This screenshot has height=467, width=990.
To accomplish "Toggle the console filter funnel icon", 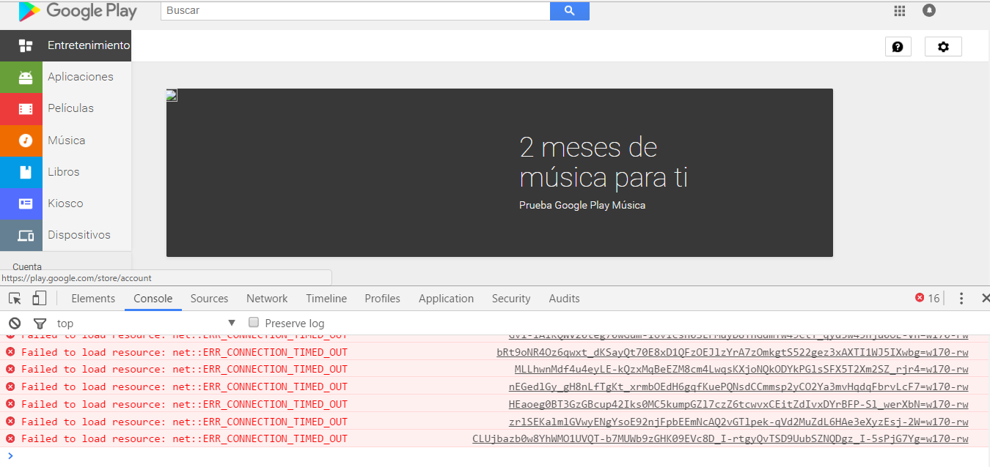I will pyautogui.click(x=40, y=323).
